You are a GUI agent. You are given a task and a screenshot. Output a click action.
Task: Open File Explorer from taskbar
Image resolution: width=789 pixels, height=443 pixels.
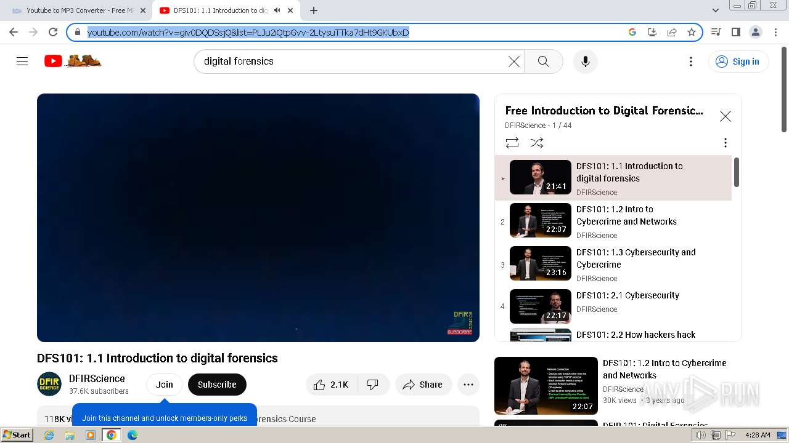[70, 435]
